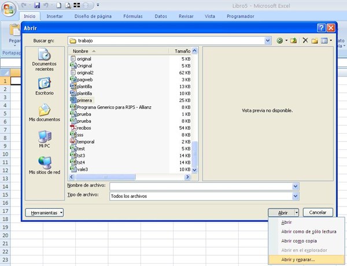Image resolution: width=347 pixels, height=266 pixels.
Task: Open Mis sitios de red
Action: (44, 166)
